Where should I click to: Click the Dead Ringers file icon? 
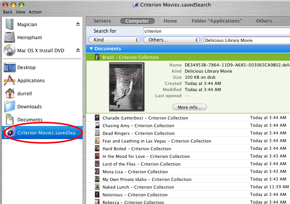pos(97,133)
